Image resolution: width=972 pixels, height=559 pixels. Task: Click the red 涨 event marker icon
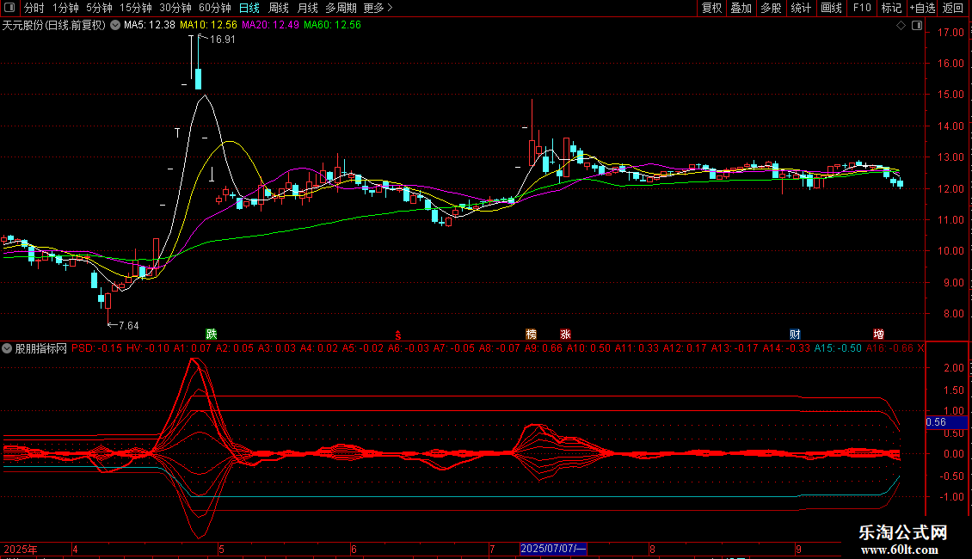(x=565, y=334)
